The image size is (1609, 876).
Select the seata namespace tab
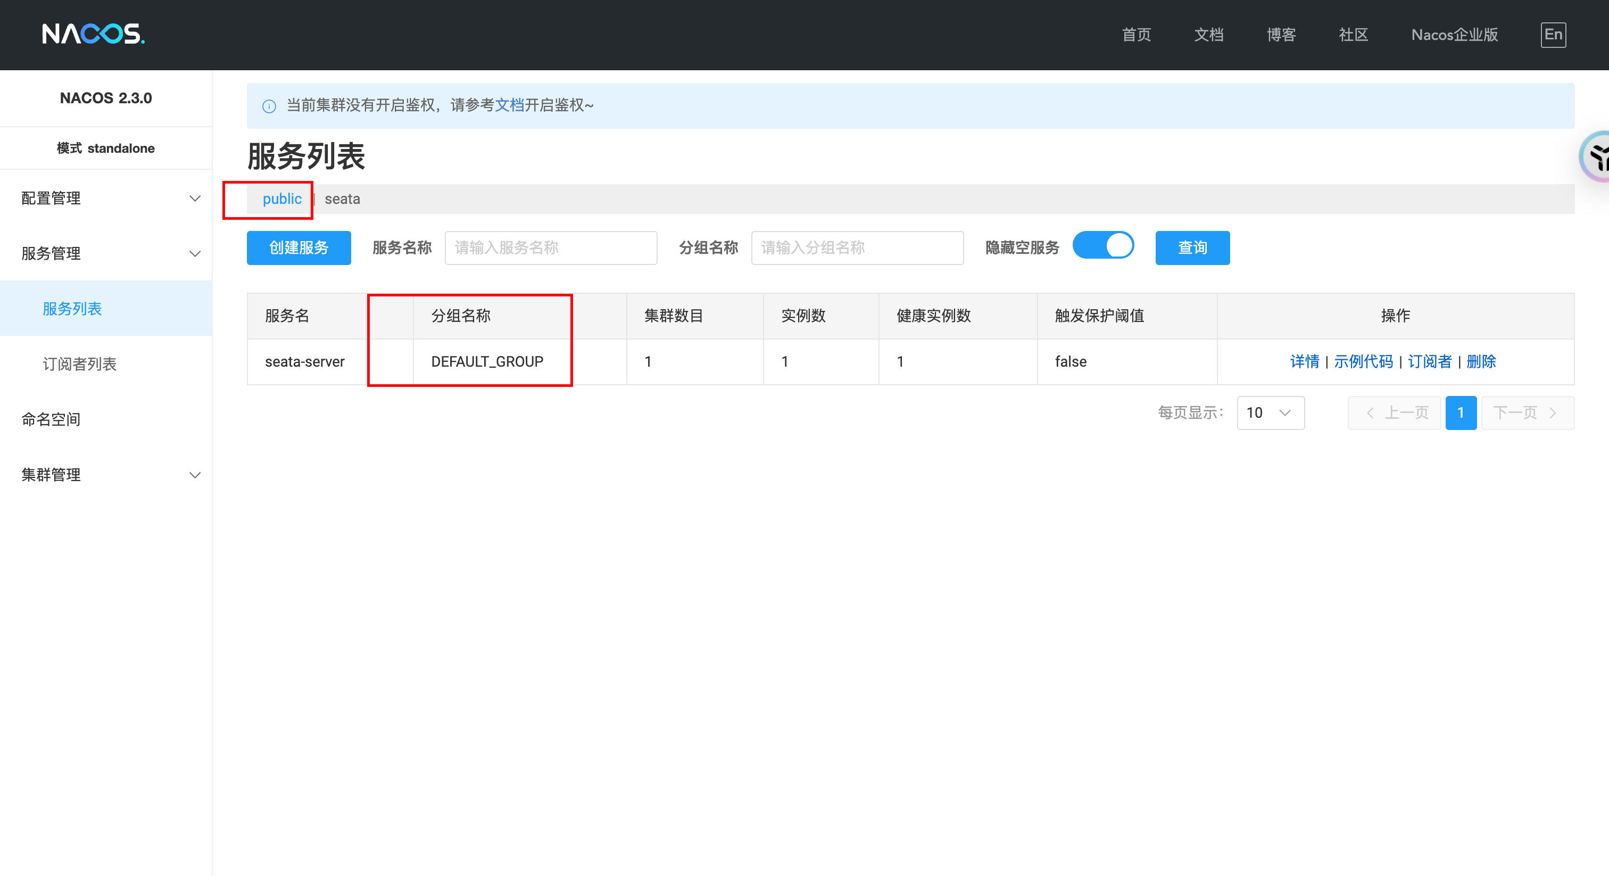point(342,200)
